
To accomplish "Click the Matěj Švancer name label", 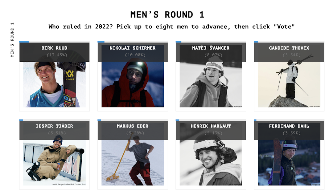I will coord(211,48).
